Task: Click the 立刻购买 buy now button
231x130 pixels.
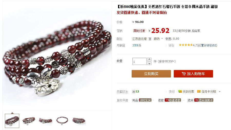Action: coord(151,74)
